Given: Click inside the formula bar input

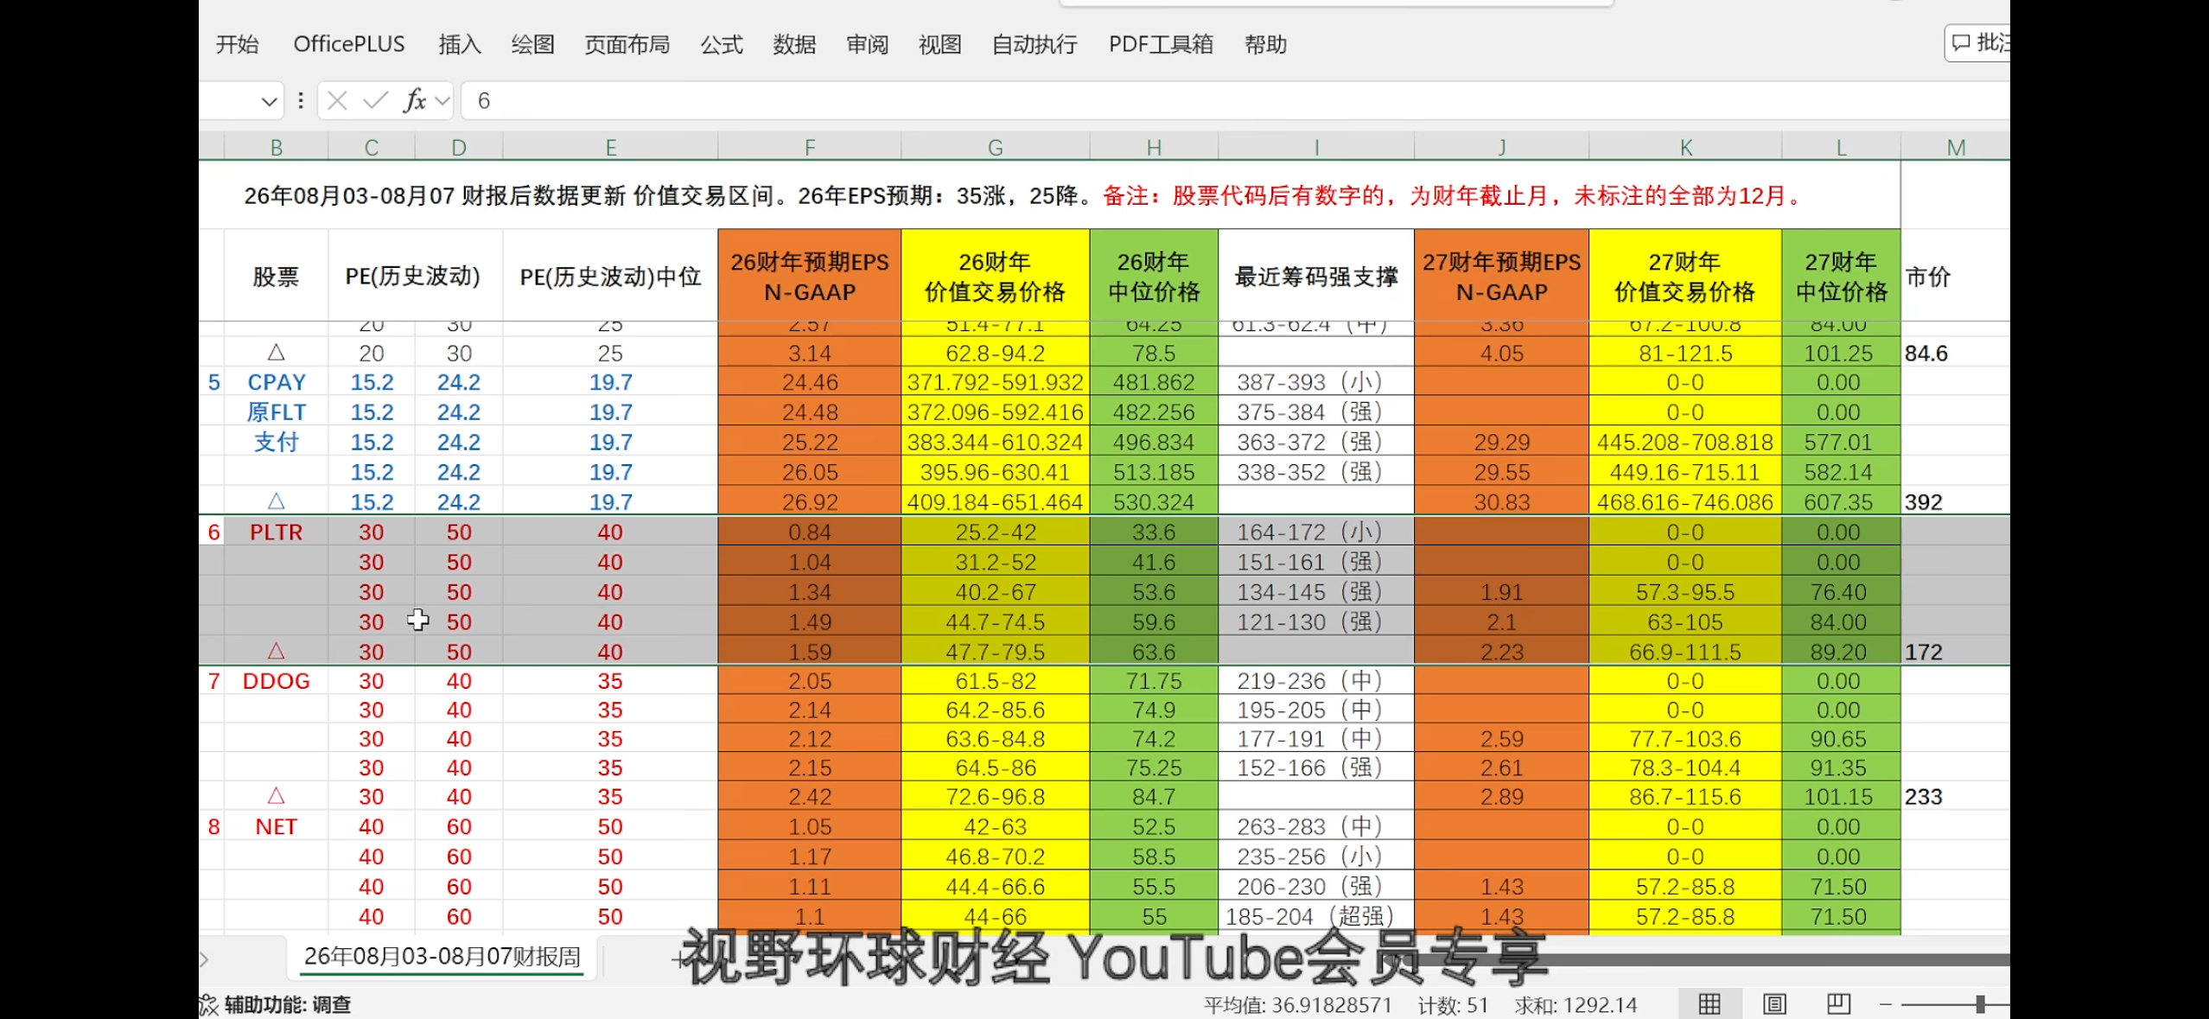Looking at the screenshot, I should pos(1236,101).
